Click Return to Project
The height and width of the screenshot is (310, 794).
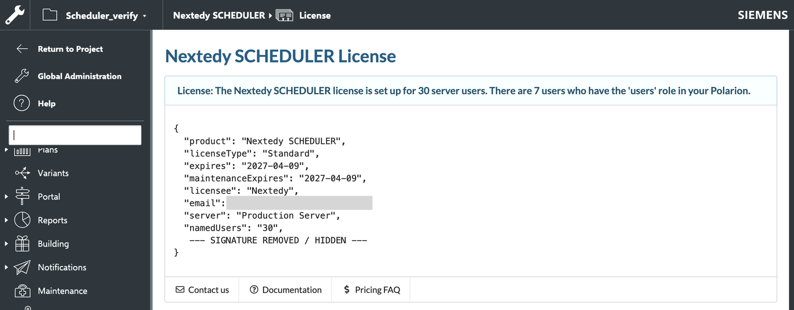pyautogui.click(x=70, y=49)
